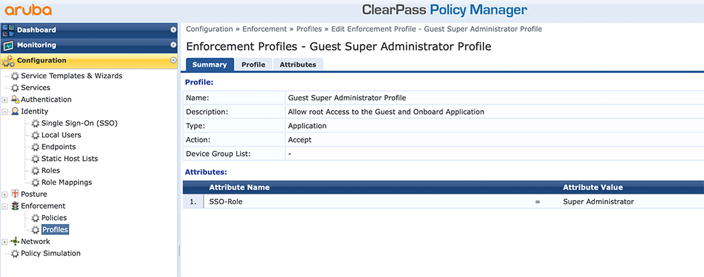Click the gear icon beside Roles
The width and height of the screenshot is (704, 277).
(36, 170)
